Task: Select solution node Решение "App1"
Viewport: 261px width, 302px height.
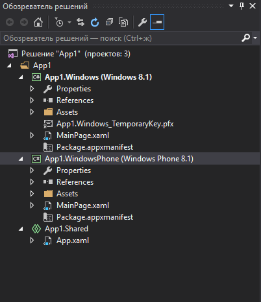Action: click(x=76, y=54)
